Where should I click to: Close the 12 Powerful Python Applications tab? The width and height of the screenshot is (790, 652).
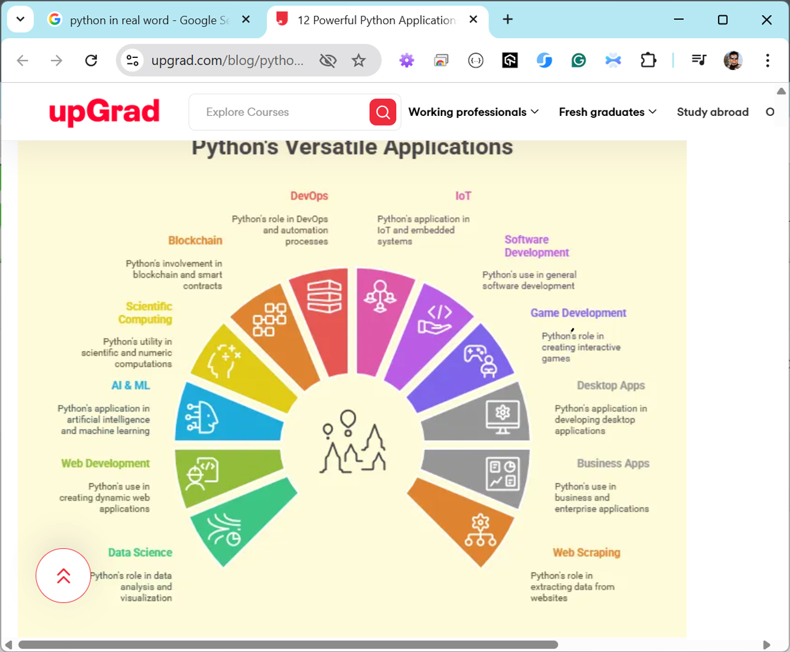pyautogui.click(x=474, y=19)
